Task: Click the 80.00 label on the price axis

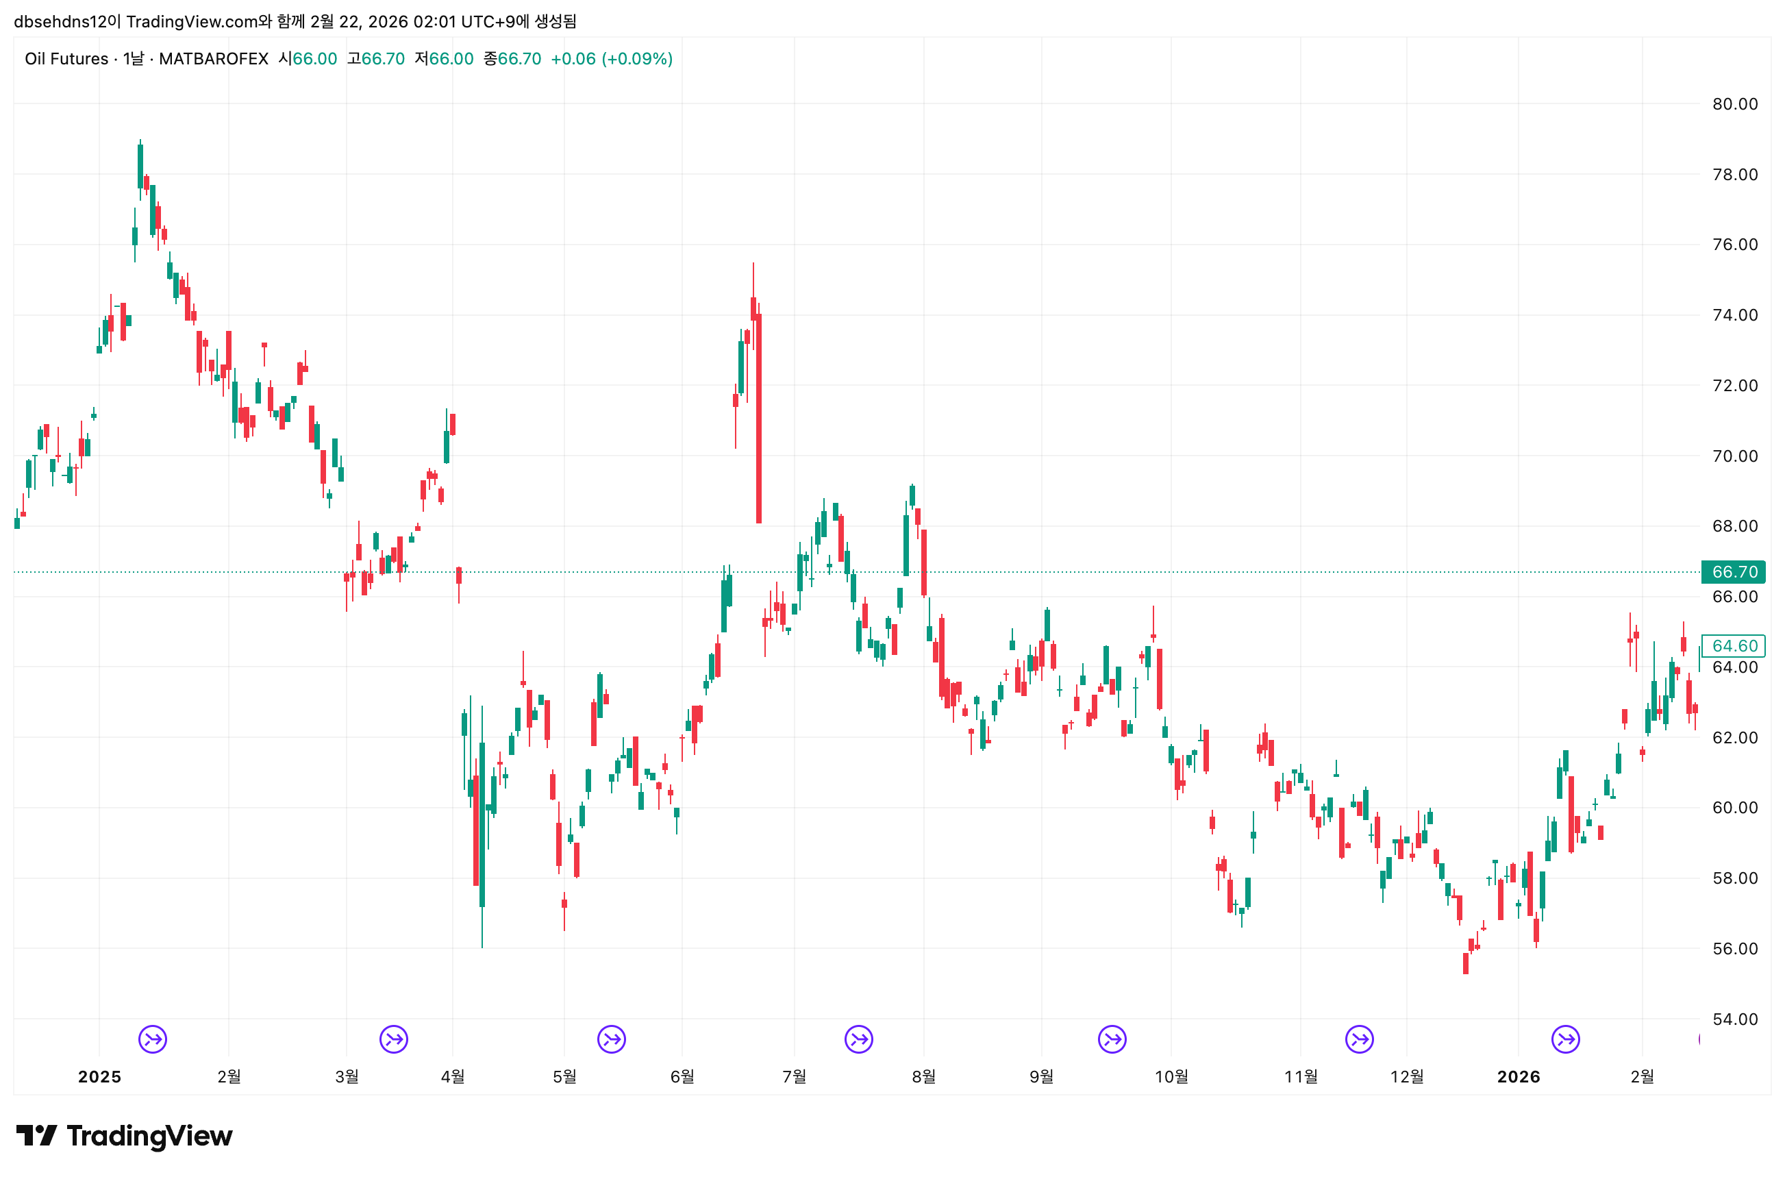Action: point(1734,104)
